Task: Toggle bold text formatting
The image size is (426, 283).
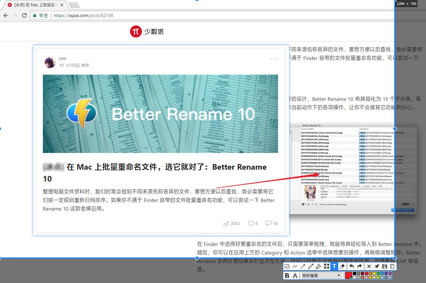Action: coord(287,276)
